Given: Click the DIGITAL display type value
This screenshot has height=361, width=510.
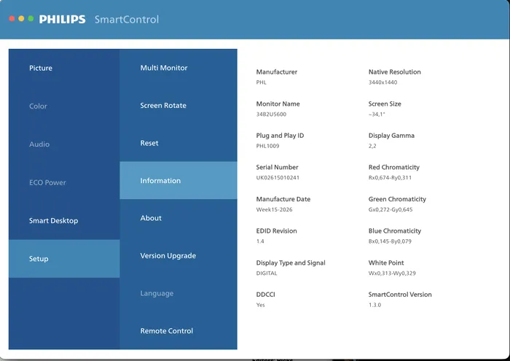Looking at the screenshot, I should 267,273.
